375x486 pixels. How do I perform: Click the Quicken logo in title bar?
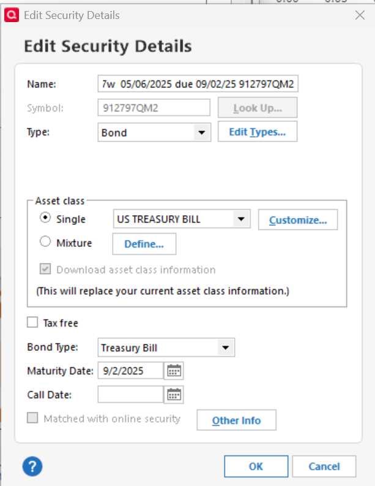(x=12, y=15)
